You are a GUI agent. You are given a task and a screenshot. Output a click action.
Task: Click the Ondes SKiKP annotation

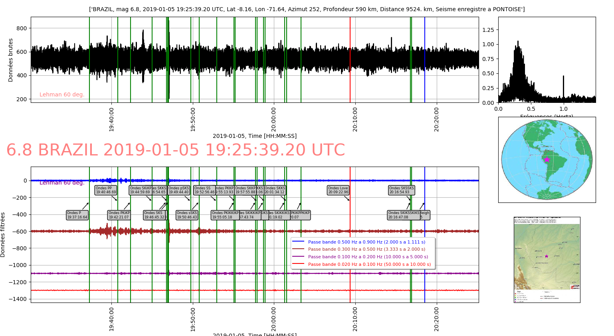(x=140, y=190)
